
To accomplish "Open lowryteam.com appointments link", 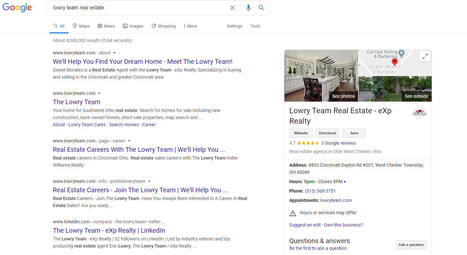I will point(336,200).
